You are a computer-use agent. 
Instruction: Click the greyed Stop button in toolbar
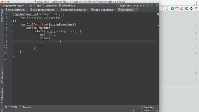[x=151, y=6]
